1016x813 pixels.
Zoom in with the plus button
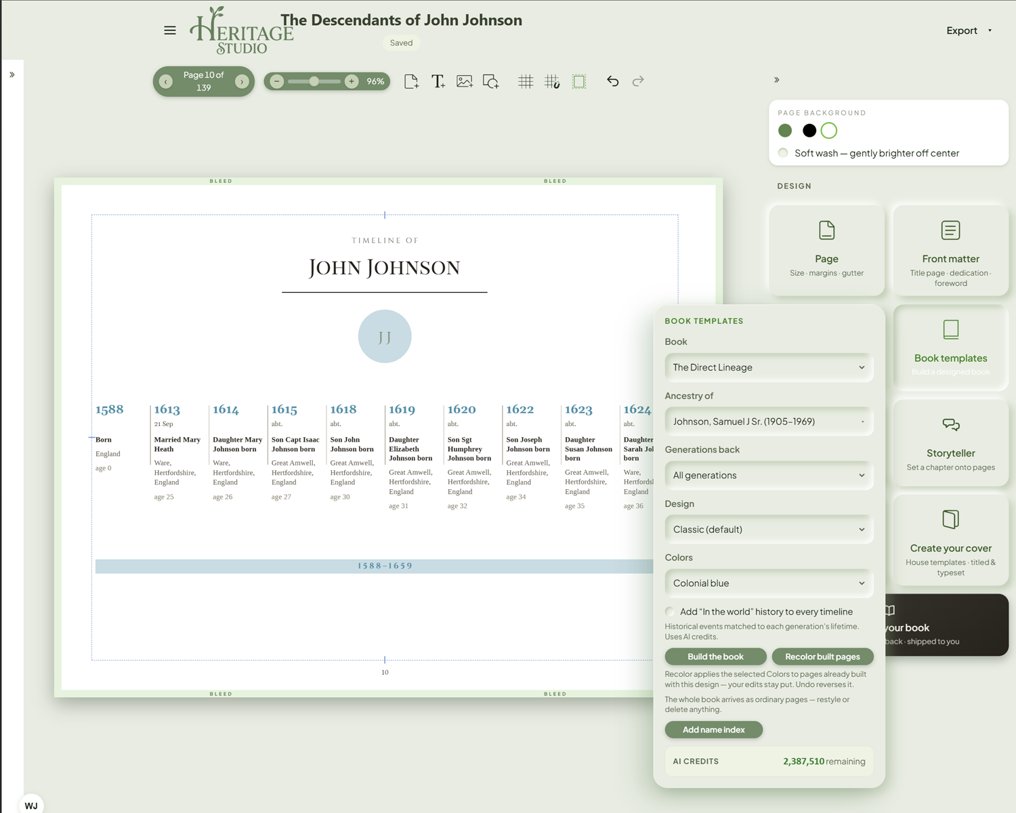click(352, 81)
